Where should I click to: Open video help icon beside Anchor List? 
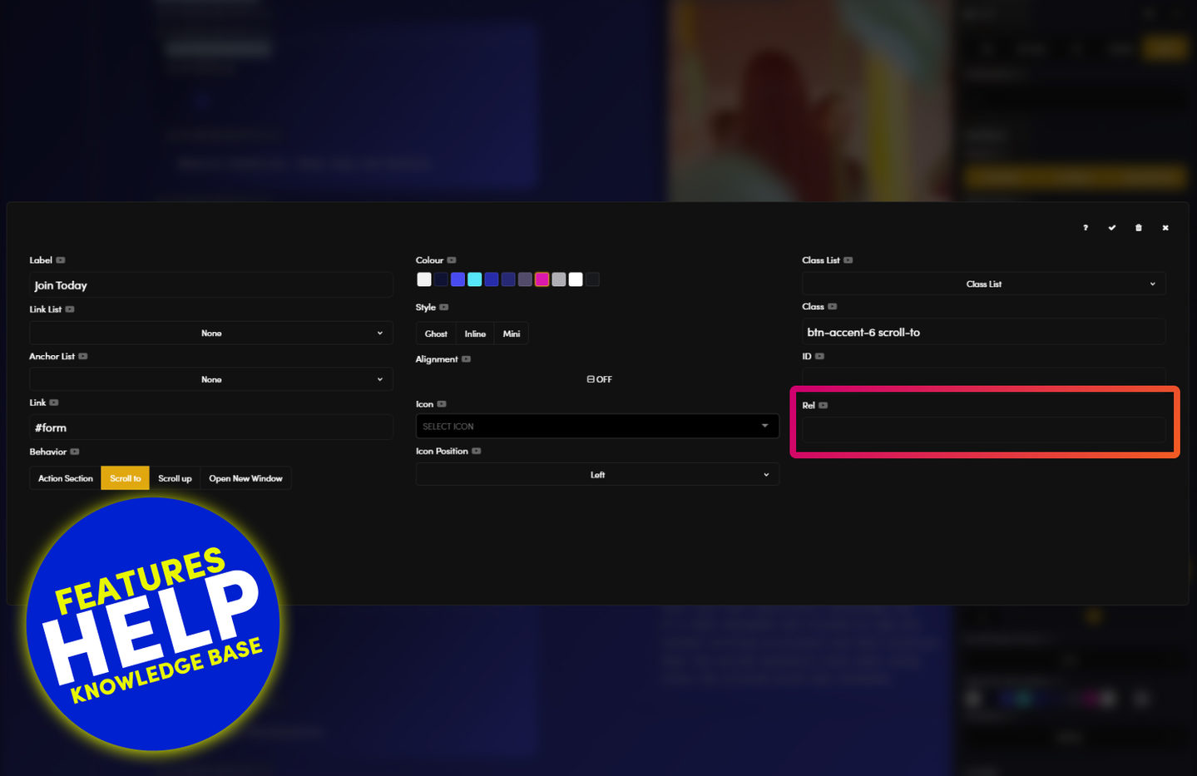(83, 357)
